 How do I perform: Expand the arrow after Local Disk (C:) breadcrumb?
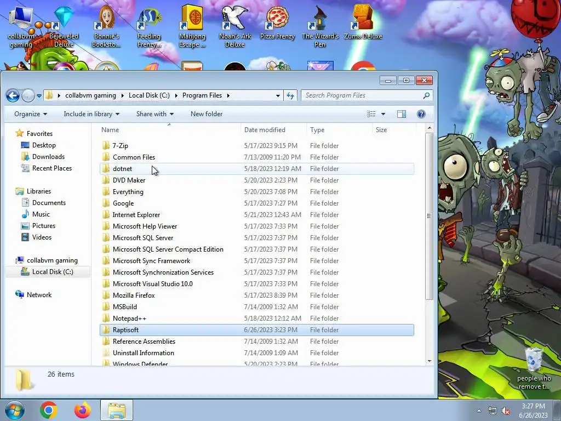coord(176,95)
